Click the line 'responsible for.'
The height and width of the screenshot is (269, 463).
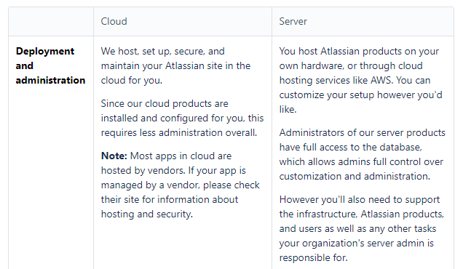[x=313, y=258]
